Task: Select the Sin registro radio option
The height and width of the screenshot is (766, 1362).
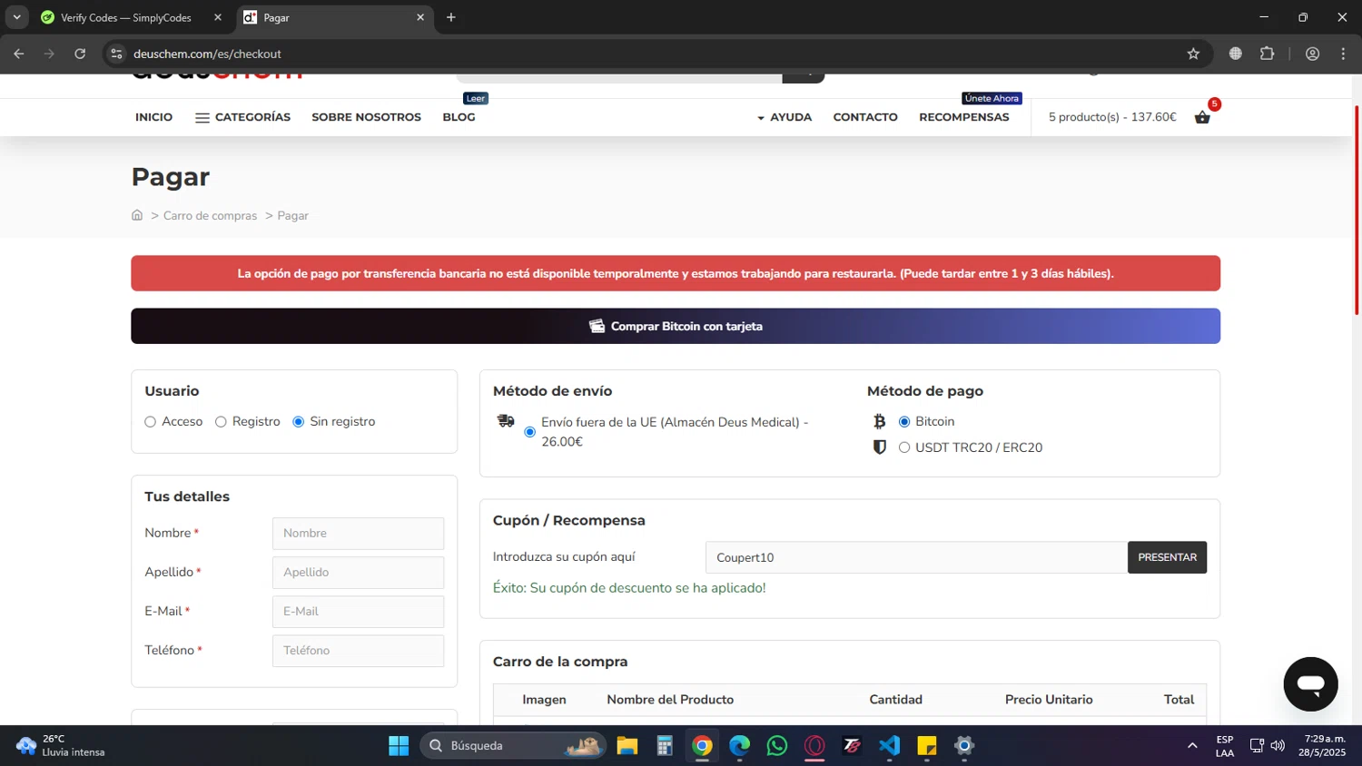Action: click(x=299, y=422)
